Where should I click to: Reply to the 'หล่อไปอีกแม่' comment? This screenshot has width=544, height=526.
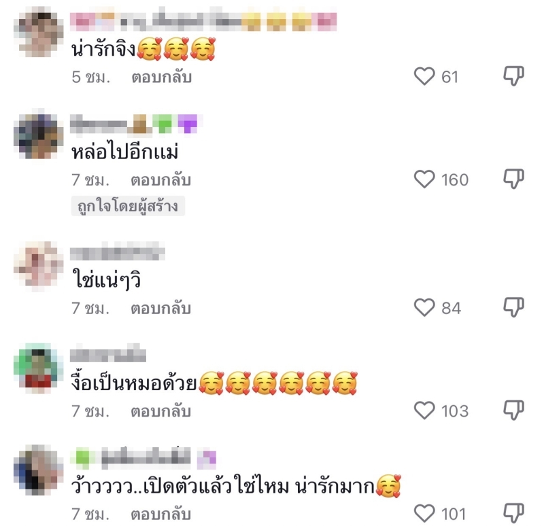pyautogui.click(x=160, y=180)
